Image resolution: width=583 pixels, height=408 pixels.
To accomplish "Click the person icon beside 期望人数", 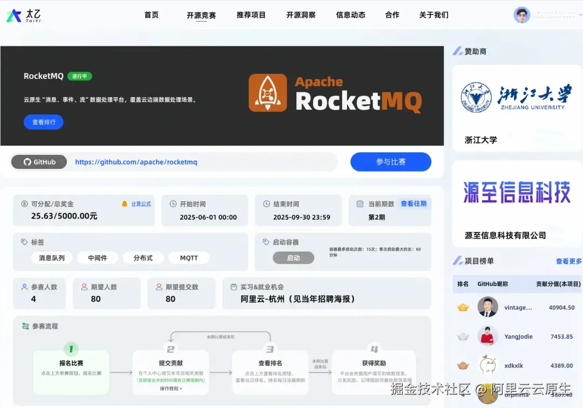I will point(84,287).
